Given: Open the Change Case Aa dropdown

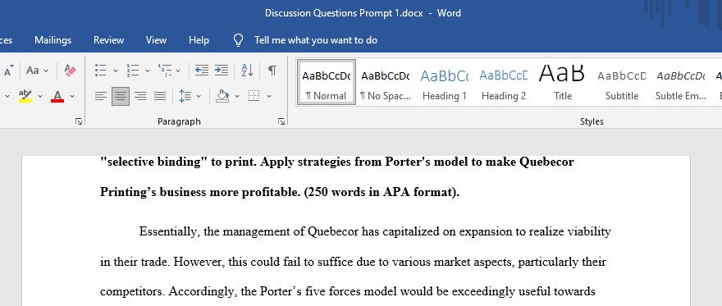Looking at the screenshot, I should pyautogui.click(x=37, y=71).
